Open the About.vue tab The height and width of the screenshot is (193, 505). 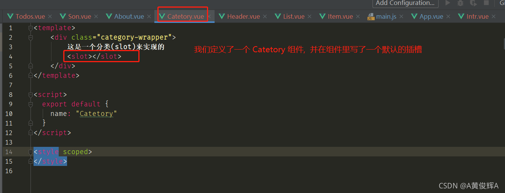129,16
